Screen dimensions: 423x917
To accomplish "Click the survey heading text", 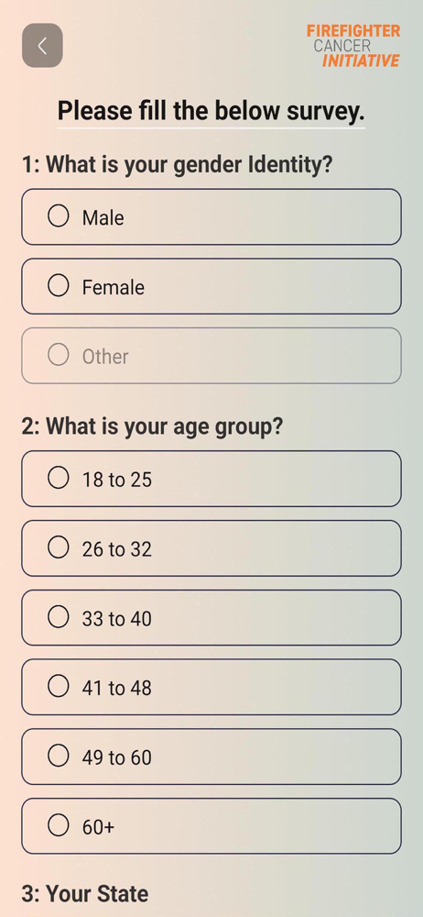I will coord(211,111).
